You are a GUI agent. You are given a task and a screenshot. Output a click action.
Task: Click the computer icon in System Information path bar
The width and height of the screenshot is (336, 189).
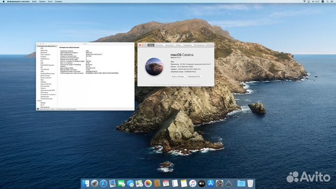(x=38, y=109)
